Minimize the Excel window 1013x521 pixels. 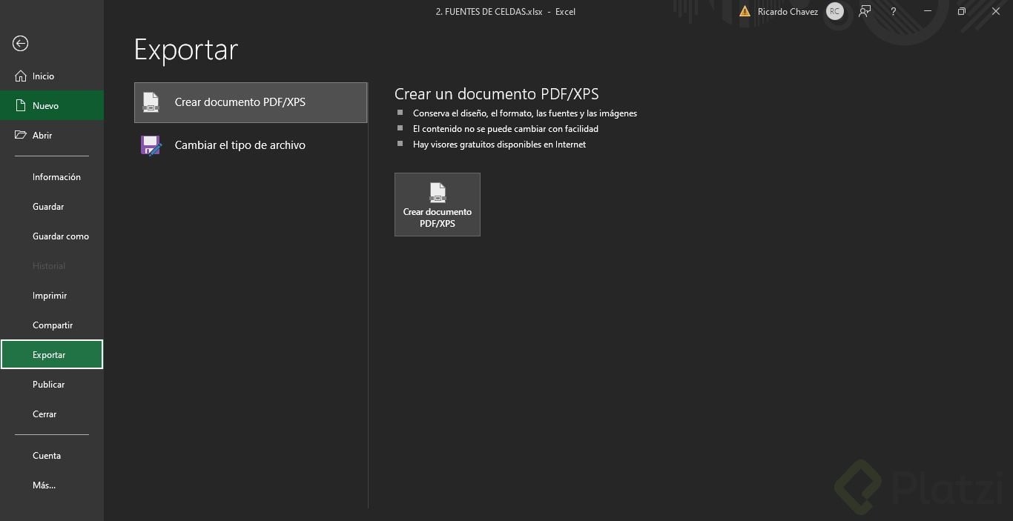(x=928, y=12)
